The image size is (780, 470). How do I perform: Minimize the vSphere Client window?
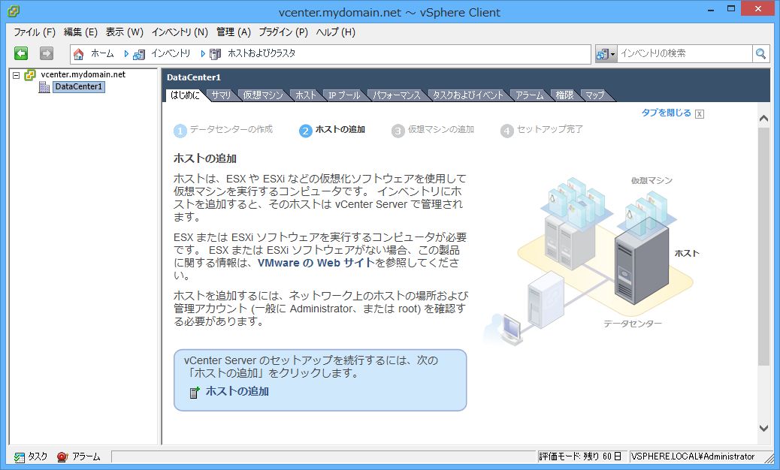[x=711, y=10]
